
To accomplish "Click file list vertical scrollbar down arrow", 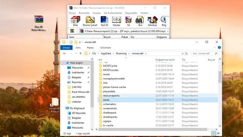I will (x=220, y=126).
